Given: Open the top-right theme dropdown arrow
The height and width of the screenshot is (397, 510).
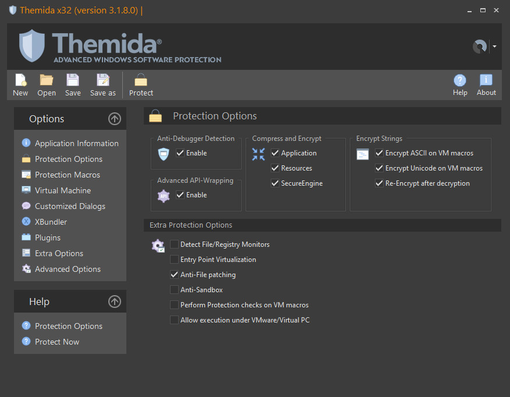Looking at the screenshot, I should click(494, 47).
